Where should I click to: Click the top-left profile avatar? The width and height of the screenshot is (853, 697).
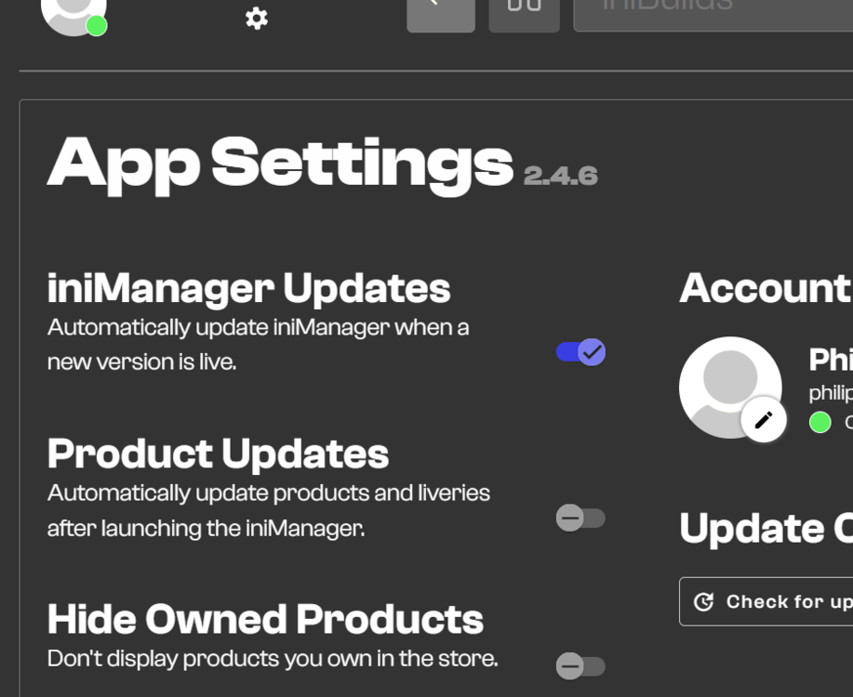[72, 11]
